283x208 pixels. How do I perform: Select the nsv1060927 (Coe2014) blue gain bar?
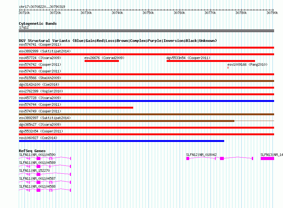[x=121, y=141]
